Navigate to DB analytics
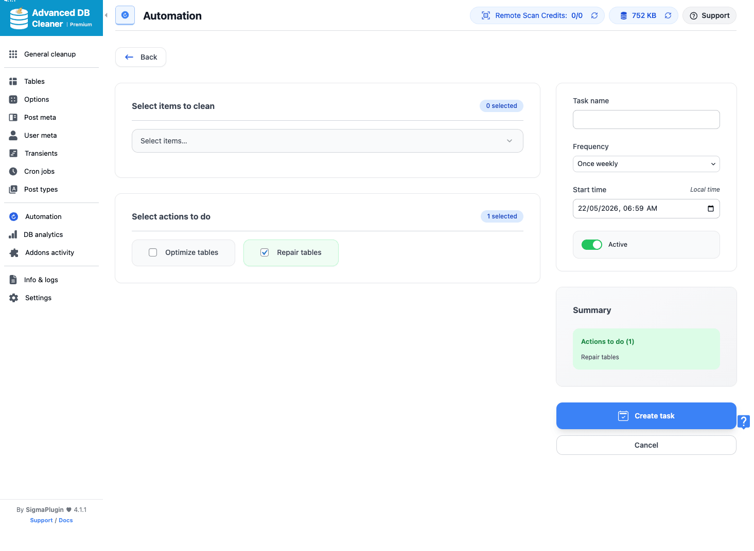Image resolution: width=754 pixels, height=551 pixels. [x=43, y=234]
